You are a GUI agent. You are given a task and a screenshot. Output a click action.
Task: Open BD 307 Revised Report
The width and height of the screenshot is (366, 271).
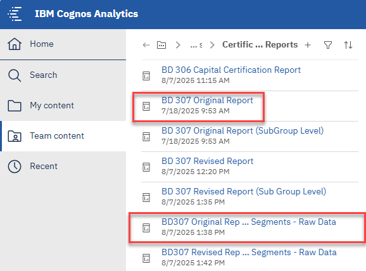[x=207, y=161]
